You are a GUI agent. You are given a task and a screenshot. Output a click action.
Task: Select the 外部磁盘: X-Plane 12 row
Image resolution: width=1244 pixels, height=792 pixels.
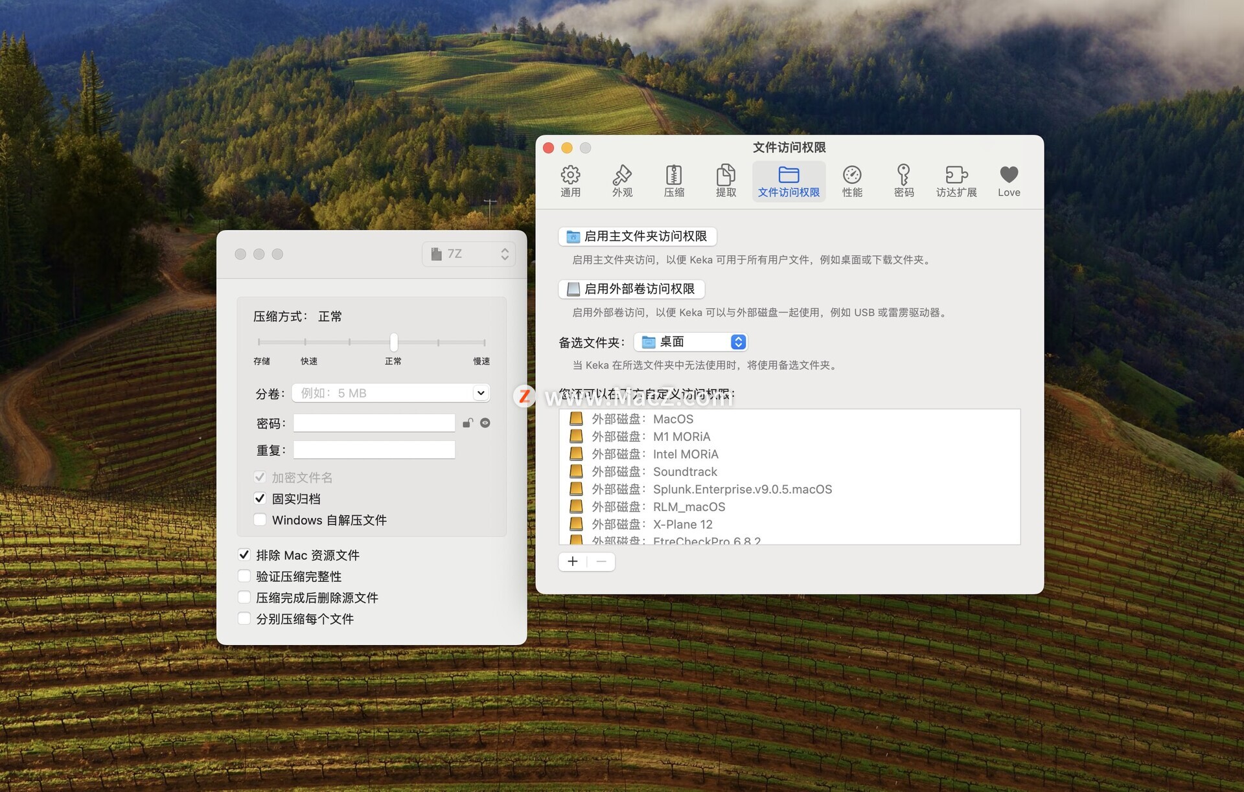coord(789,524)
